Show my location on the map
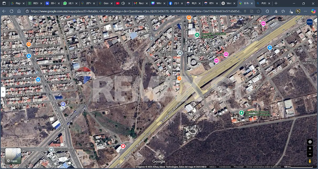The height and width of the screenshot is (169, 318). 310,142
